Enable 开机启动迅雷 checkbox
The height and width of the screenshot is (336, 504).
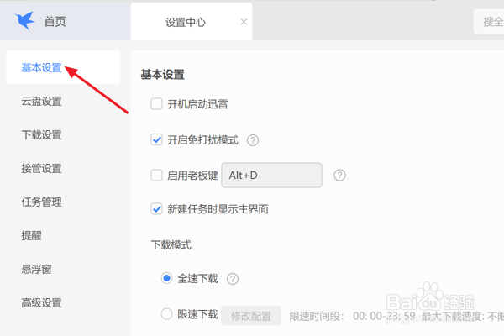pyautogui.click(x=156, y=104)
